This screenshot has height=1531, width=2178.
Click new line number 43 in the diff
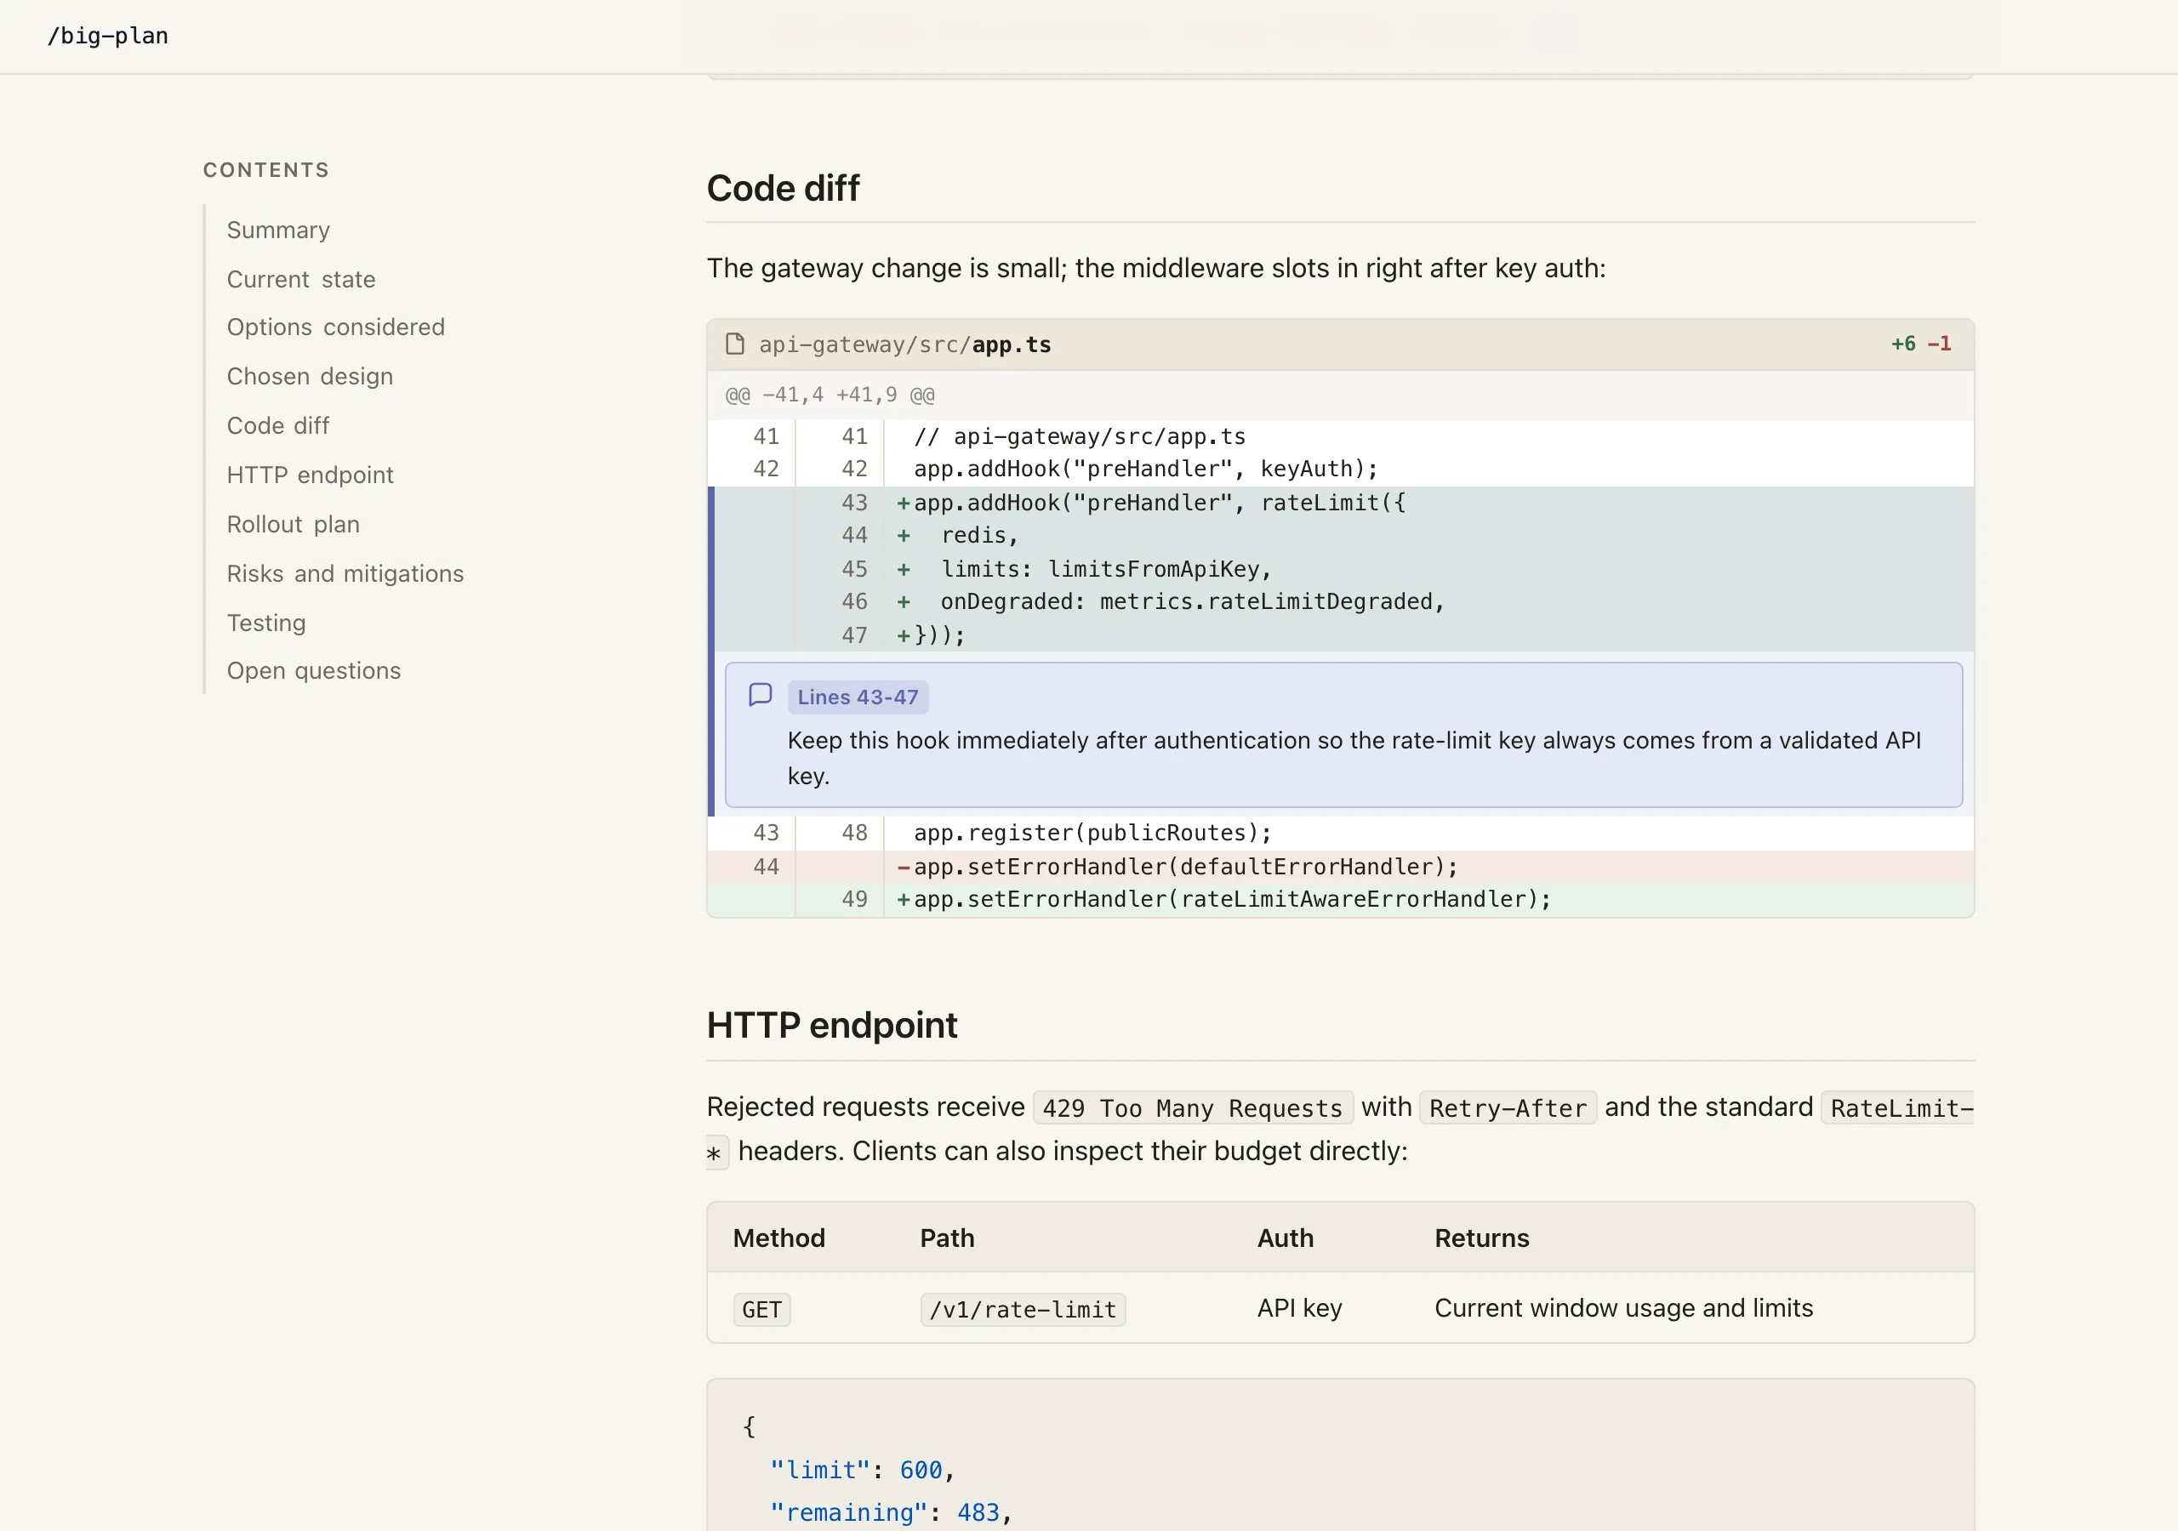(x=853, y=503)
